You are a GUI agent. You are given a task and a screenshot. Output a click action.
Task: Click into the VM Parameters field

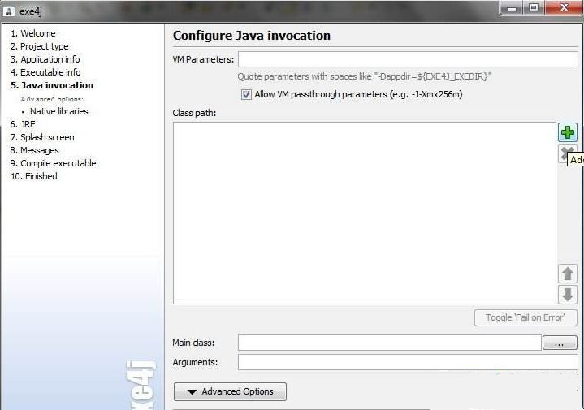tap(408, 59)
